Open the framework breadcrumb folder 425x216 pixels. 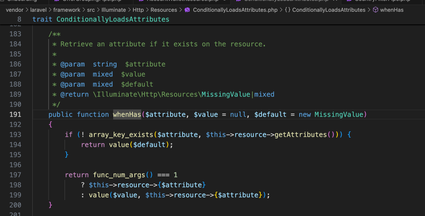67,10
